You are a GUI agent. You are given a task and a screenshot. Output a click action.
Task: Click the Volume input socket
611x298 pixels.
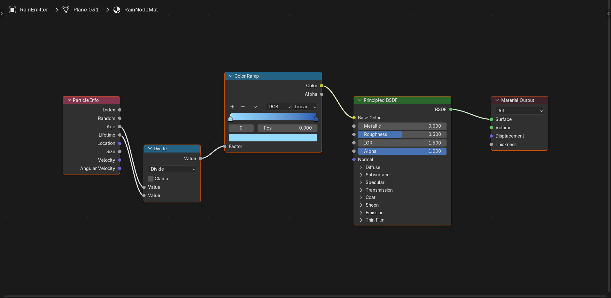pos(491,128)
